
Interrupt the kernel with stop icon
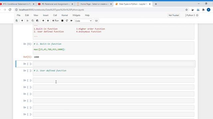[62, 20]
